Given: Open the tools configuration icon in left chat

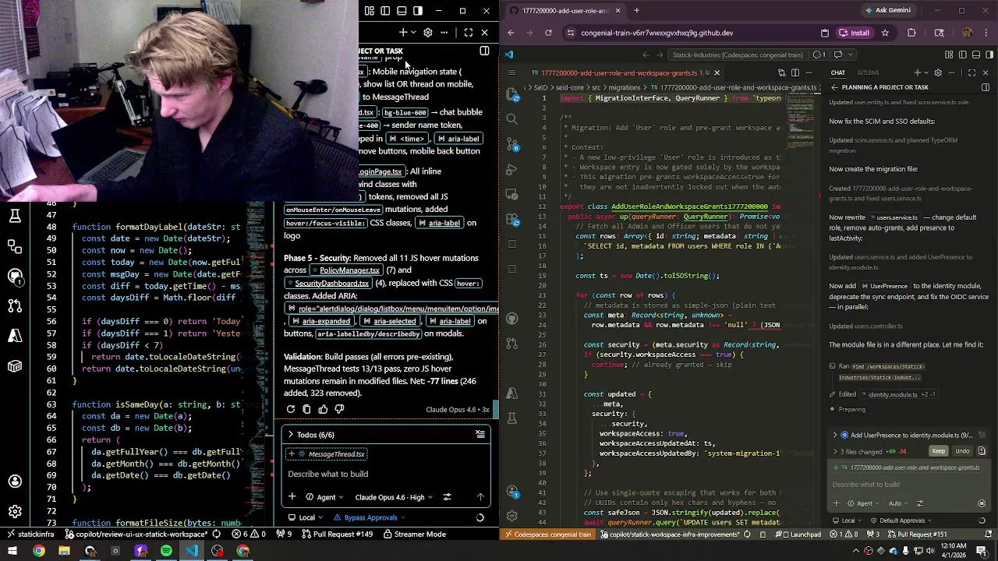Looking at the screenshot, I should [x=447, y=497].
